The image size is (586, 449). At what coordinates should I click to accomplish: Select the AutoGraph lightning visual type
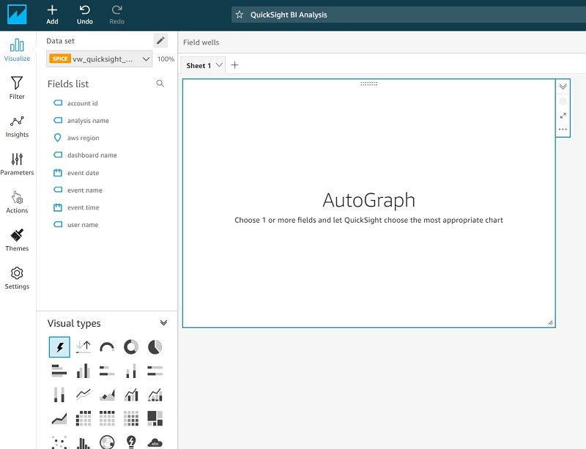coord(59,347)
